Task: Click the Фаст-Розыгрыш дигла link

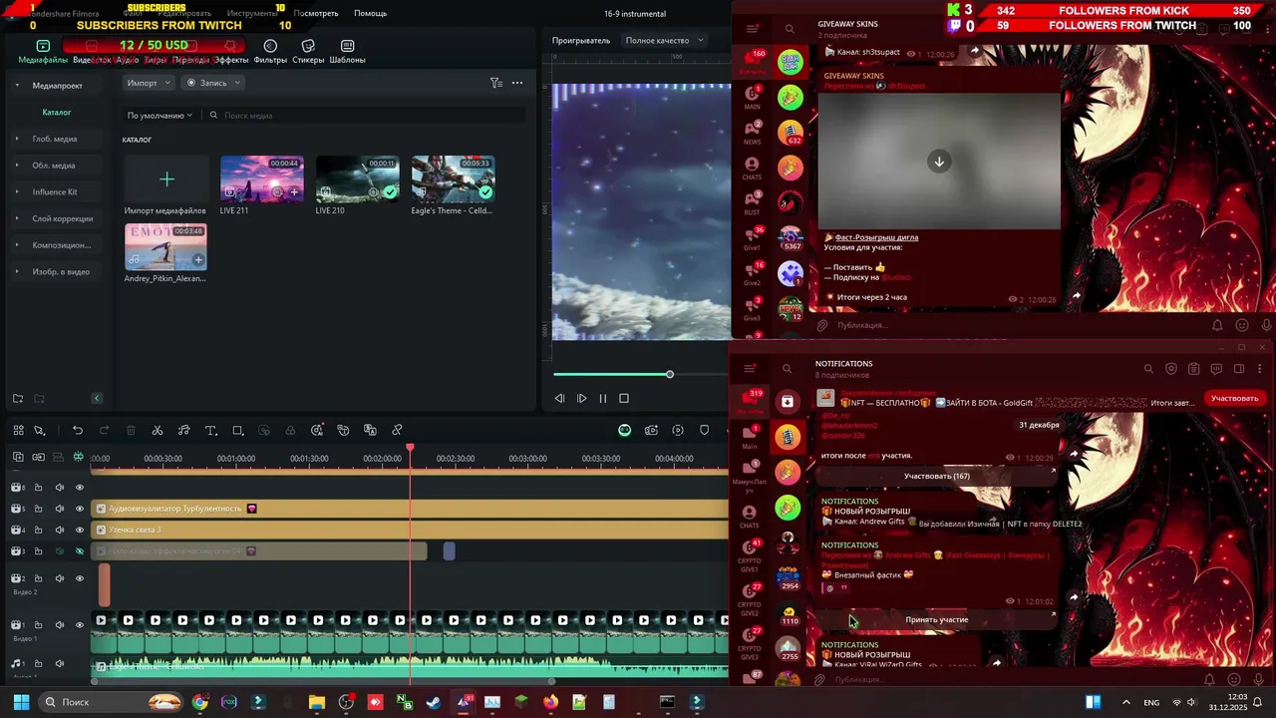Action: click(876, 237)
